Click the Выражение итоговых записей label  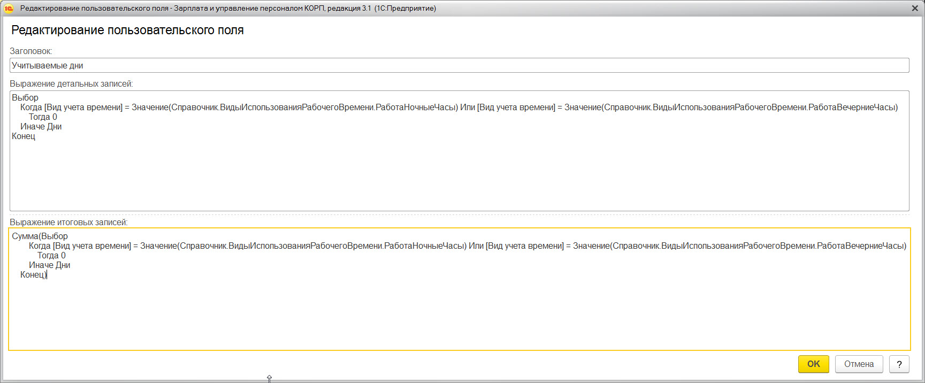click(68, 223)
